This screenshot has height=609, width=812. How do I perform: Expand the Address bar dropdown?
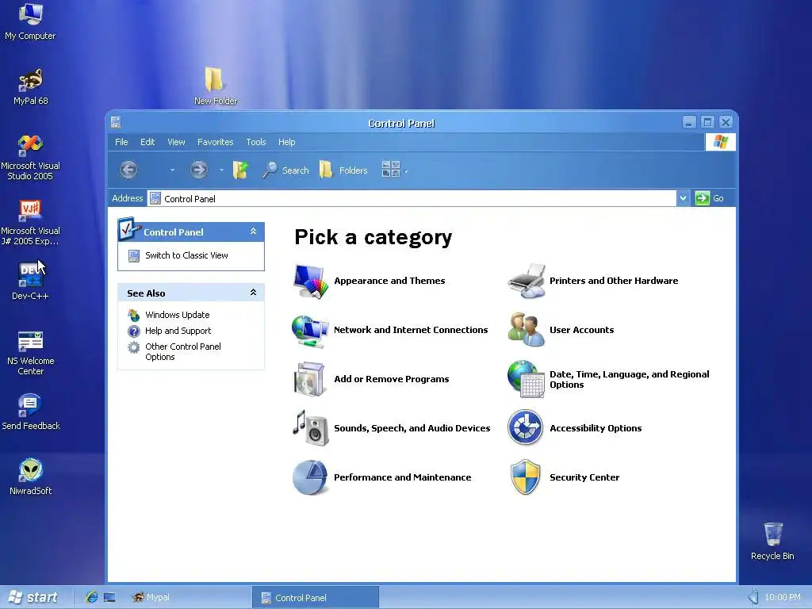coord(683,198)
